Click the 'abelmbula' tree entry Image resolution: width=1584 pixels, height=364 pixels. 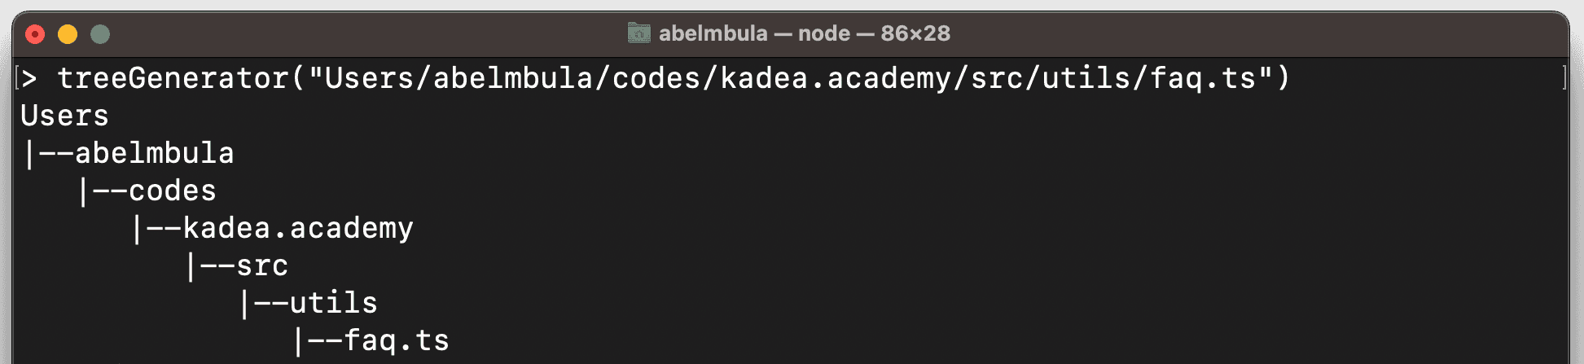click(155, 153)
